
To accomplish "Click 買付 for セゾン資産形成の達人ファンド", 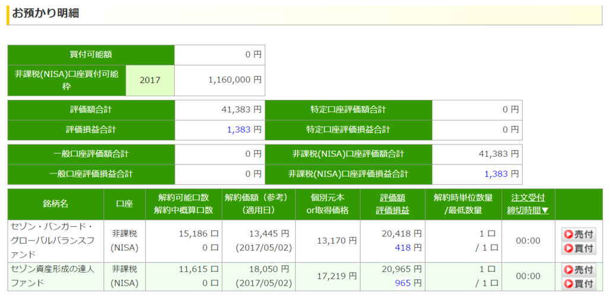I will (578, 284).
